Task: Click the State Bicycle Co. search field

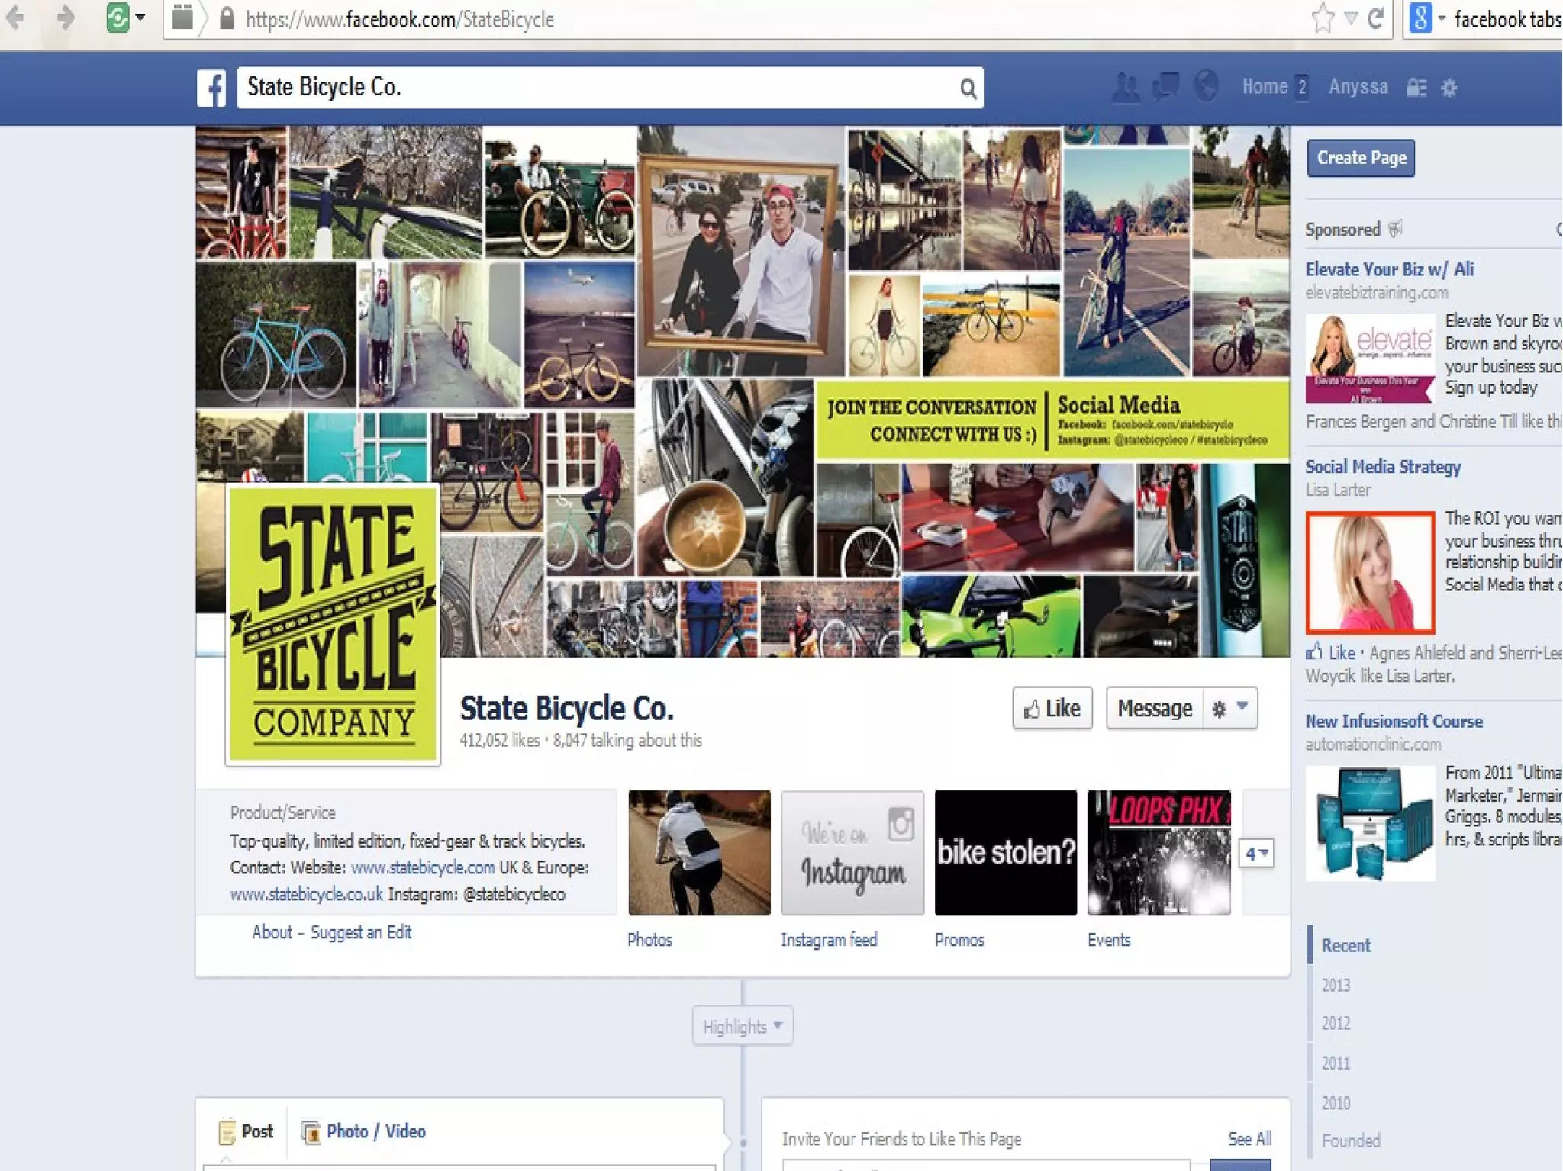Action: [x=595, y=88]
